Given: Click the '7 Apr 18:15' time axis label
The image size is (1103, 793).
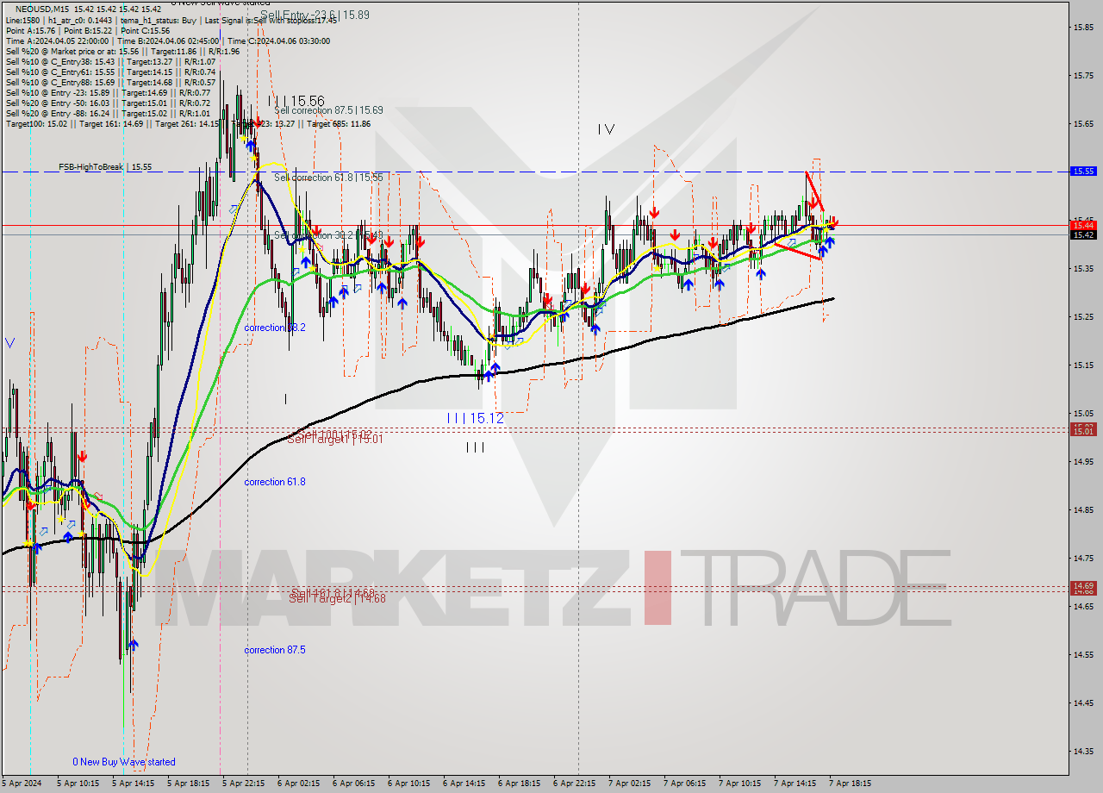Looking at the screenshot, I should tap(850, 784).
